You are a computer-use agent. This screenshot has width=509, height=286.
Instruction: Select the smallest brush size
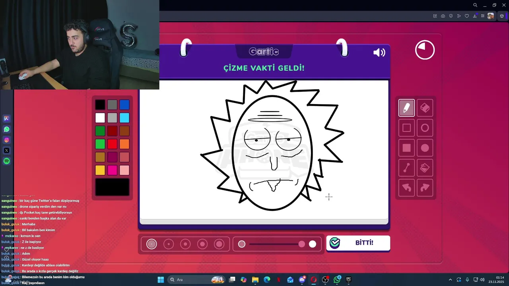point(152,244)
